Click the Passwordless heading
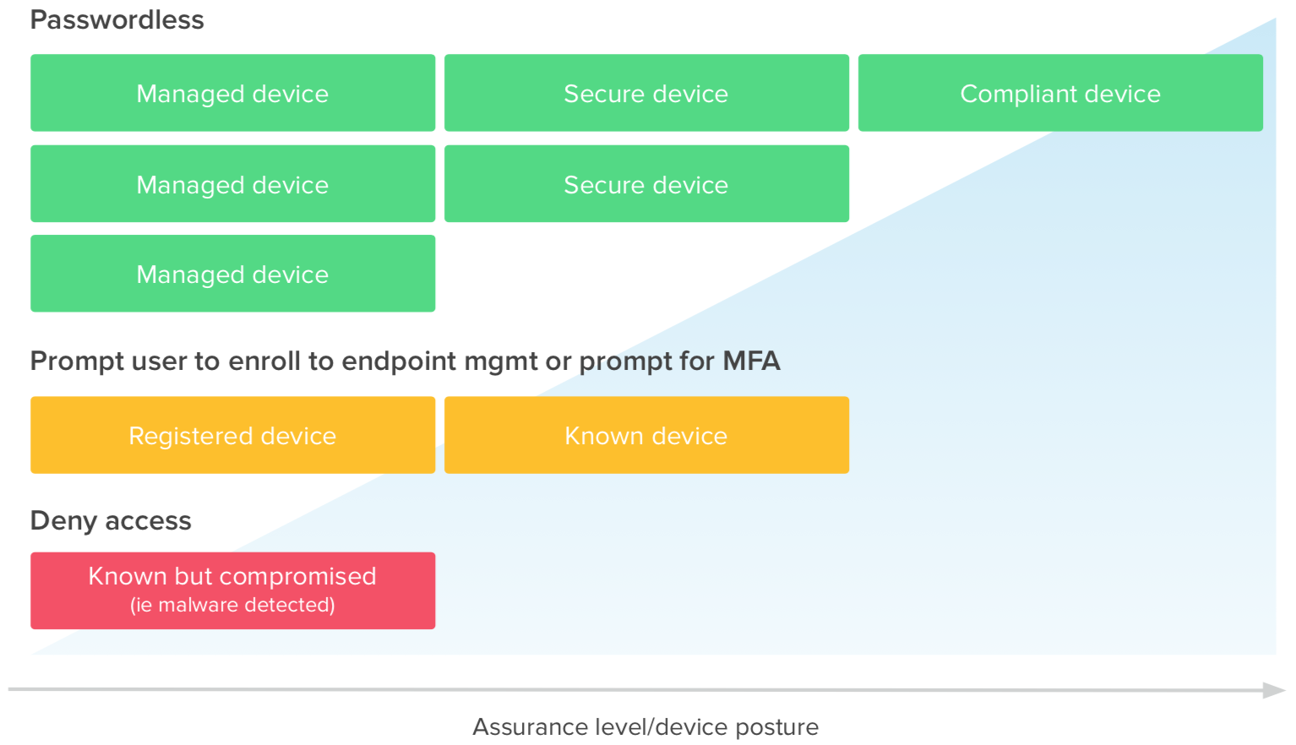Viewport: 1296px width, 745px height. (117, 19)
